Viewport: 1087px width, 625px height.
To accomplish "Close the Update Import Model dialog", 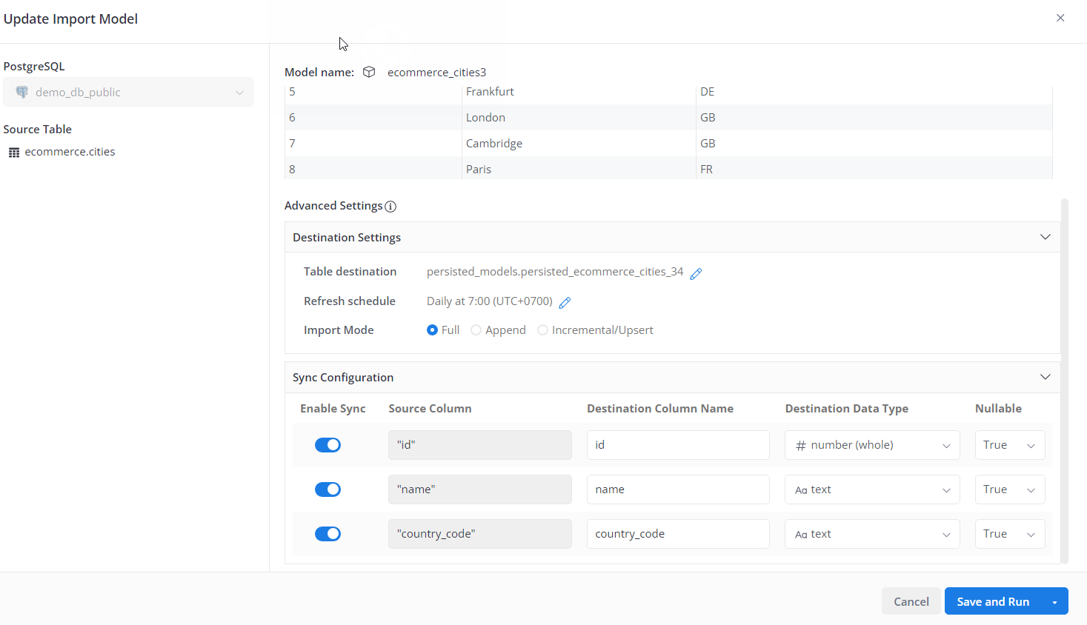I will (x=1060, y=18).
